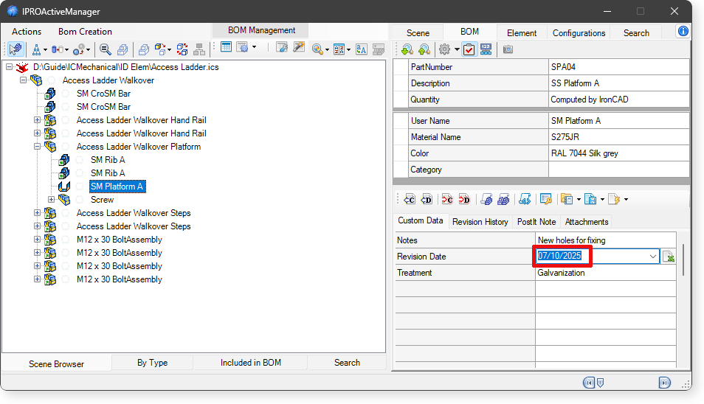
Task: Click the zoom magnifier icon in the left toolbar
Action: click(x=105, y=49)
